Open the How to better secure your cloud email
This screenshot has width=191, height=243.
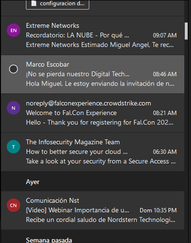pyautogui.click(x=93, y=152)
